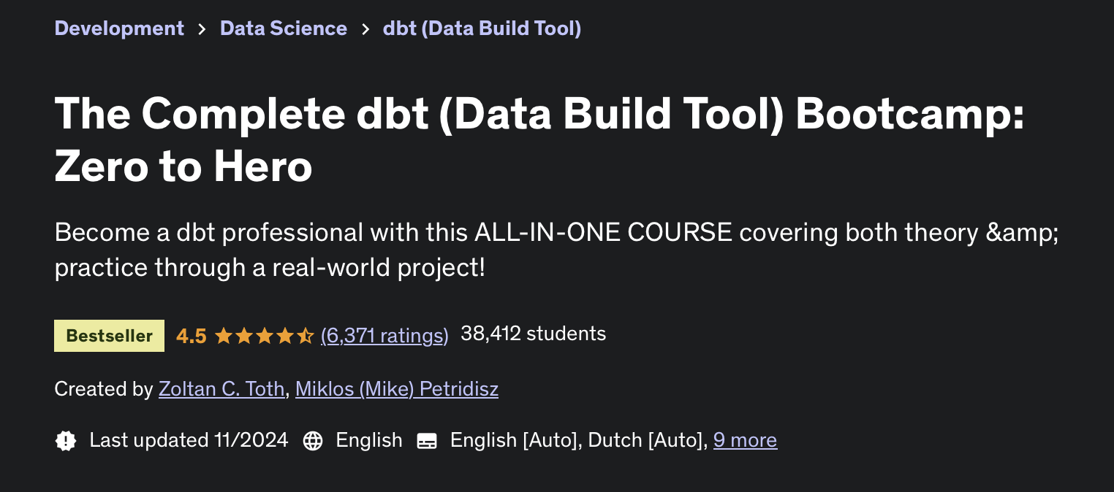
Task: Click the Last updated badge icon
Action: pos(66,441)
